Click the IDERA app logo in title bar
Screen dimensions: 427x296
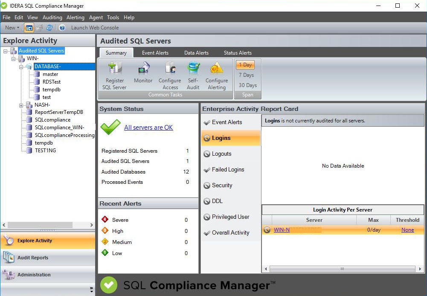tap(4, 6)
